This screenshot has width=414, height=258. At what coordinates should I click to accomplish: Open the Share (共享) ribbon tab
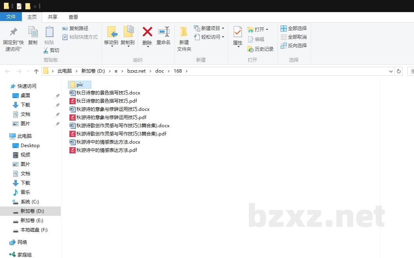[53, 17]
